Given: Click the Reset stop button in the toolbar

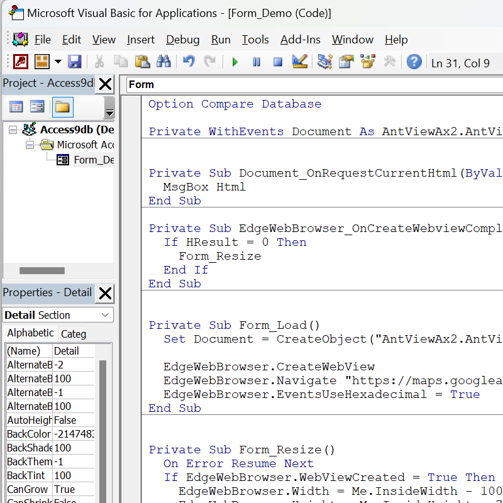Looking at the screenshot, I should [x=278, y=62].
